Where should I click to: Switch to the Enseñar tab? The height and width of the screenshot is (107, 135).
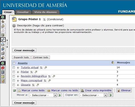23,12
